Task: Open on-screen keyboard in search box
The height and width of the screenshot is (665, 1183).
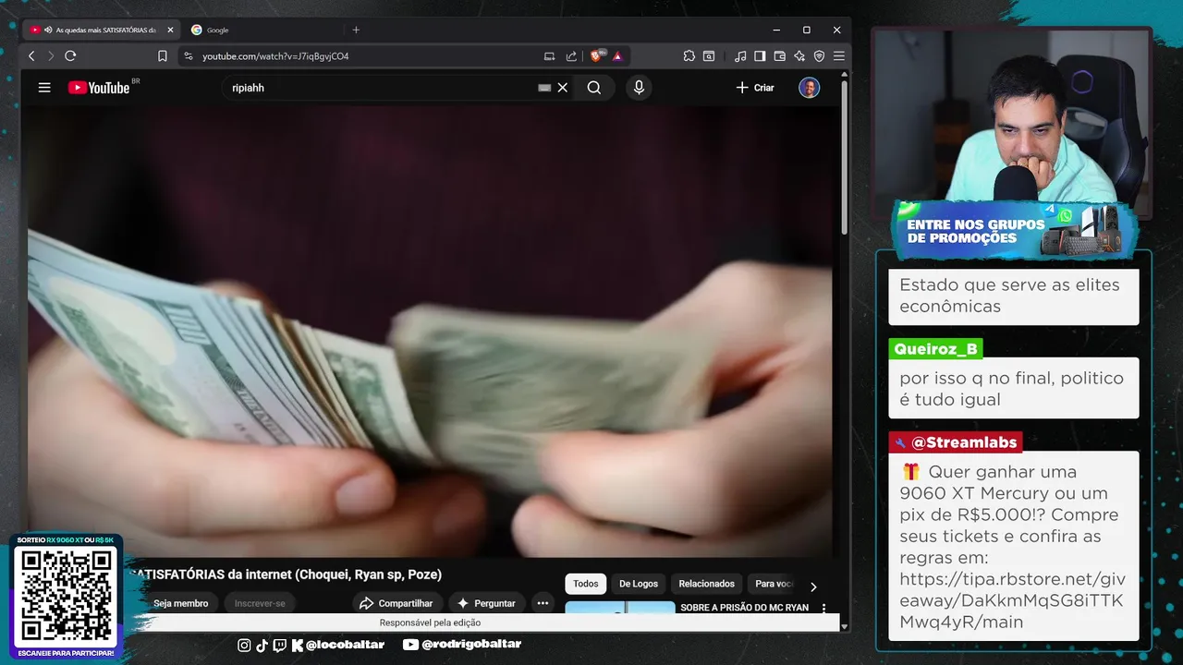Action: click(544, 88)
